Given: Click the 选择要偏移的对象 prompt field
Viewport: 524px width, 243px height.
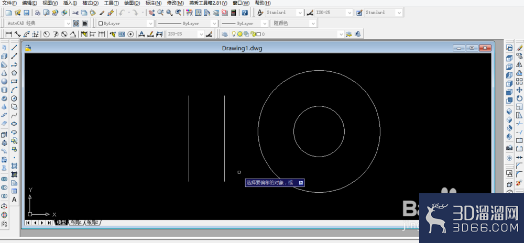Looking at the screenshot, I should point(275,183).
